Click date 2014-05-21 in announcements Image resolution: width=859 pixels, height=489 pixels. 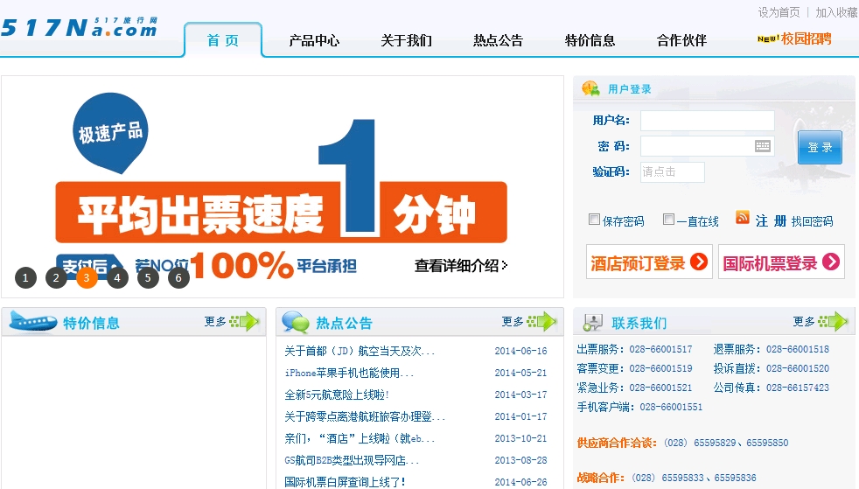point(520,373)
